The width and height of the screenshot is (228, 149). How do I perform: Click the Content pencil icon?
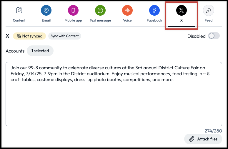pyautogui.click(x=19, y=11)
